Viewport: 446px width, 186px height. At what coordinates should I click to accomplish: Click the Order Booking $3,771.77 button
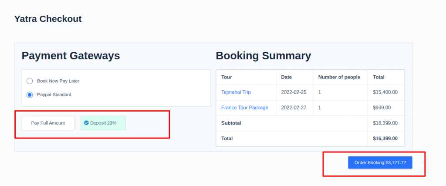380,162
